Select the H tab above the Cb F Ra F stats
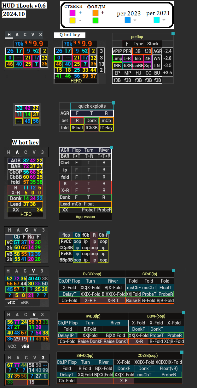Viewport: 197px width, 388px height. tap(9, 230)
